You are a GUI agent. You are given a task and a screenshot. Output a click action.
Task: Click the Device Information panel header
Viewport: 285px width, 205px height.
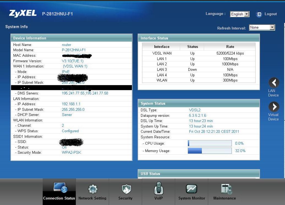point(71,38)
